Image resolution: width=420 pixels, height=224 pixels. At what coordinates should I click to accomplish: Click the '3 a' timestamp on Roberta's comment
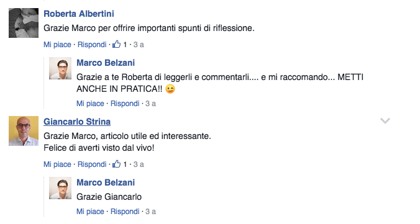pos(139,45)
